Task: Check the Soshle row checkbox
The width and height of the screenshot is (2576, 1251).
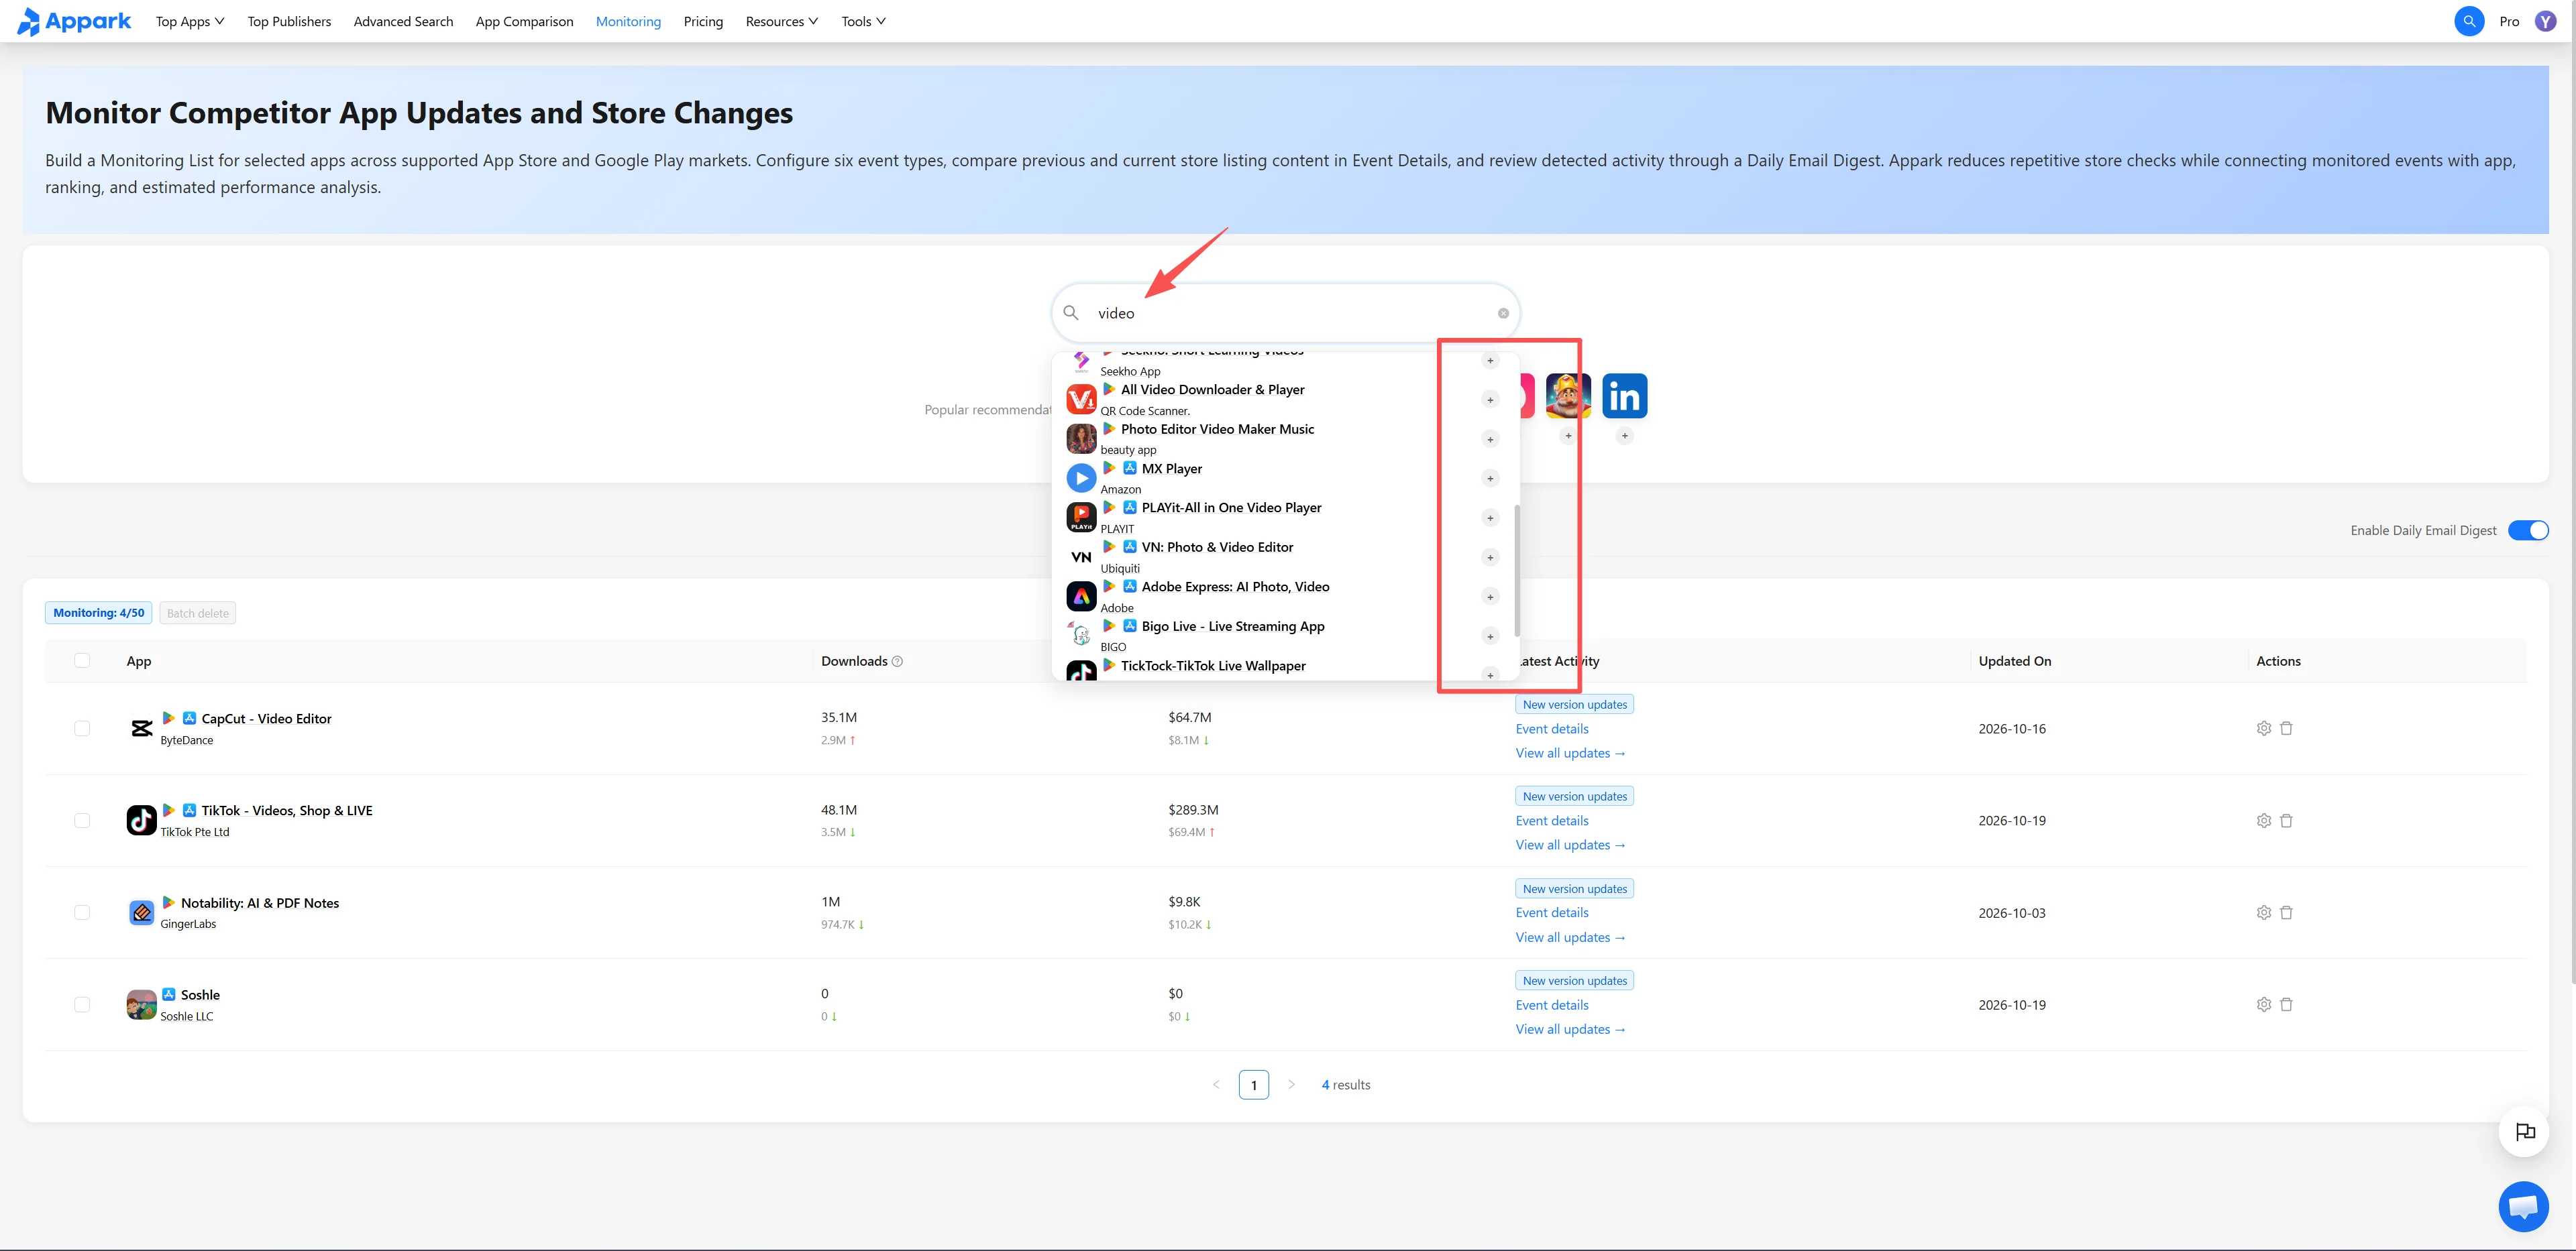Action: pyautogui.click(x=82, y=1004)
